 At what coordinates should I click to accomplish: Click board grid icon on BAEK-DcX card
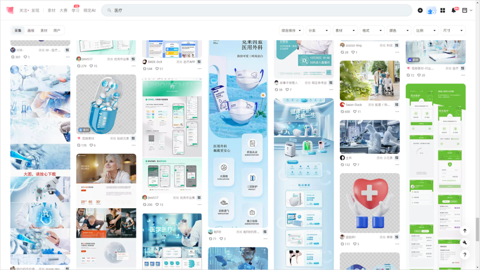click(x=199, y=62)
